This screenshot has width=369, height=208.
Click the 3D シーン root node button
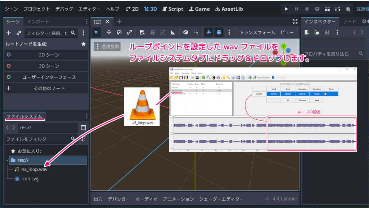pos(46,66)
